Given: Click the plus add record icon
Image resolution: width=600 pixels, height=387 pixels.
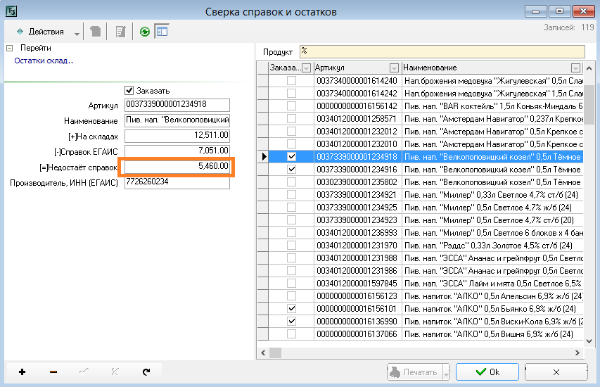Looking at the screenshot, I should [x=23, y=372].
